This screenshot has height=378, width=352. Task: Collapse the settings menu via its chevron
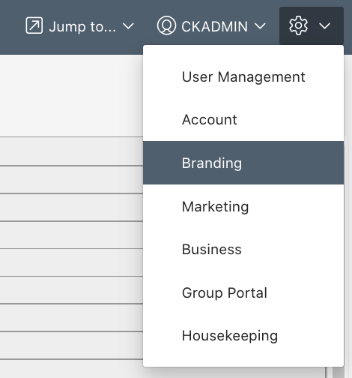324,26
